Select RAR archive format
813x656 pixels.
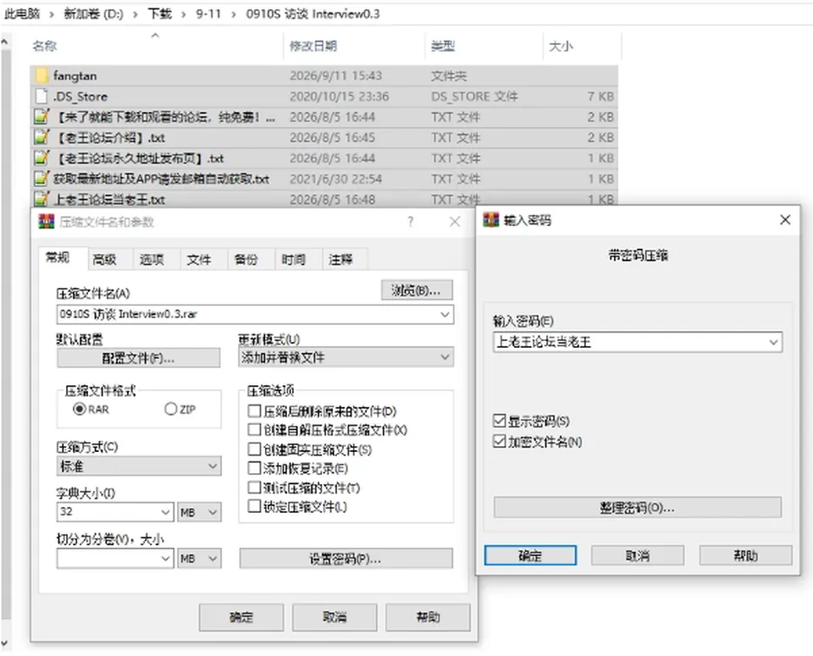pos(80,409)
